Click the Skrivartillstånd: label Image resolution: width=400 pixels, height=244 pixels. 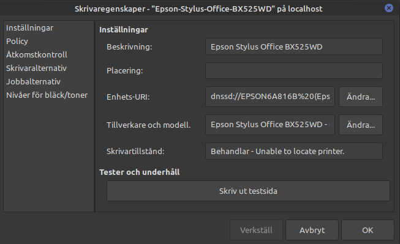click(135, 151)
